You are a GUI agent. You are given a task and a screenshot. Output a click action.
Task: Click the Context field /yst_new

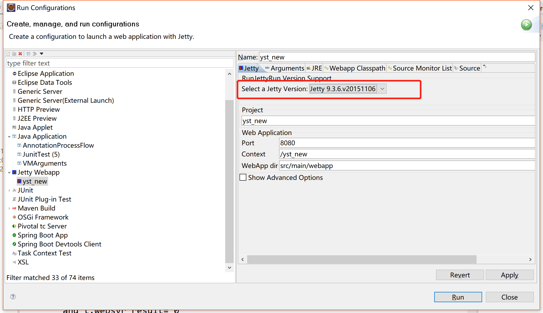coord(407,154)
